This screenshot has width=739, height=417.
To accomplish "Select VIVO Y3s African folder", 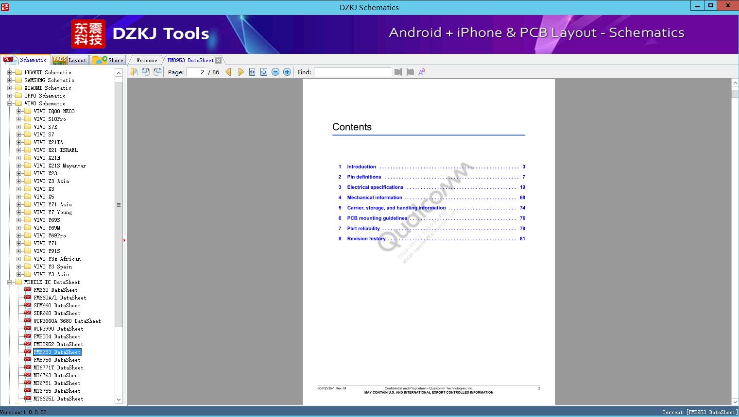I will (57, 259).
